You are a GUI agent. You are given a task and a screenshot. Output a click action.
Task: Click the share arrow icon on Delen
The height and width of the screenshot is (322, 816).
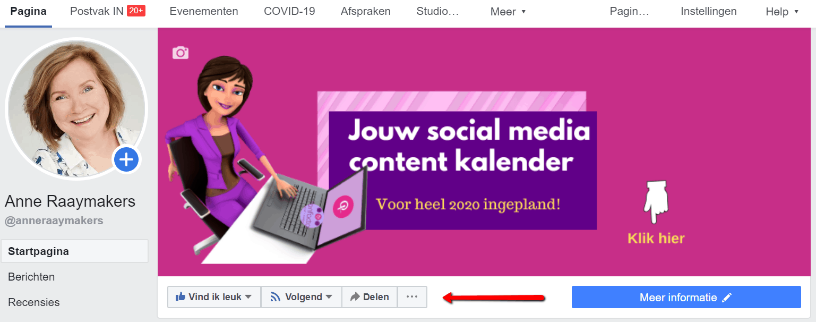[x=355, y=297]
